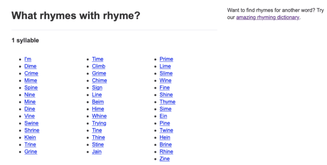Click the Prime link
Screen dimensions: 327x165
click(x=166, y=59)
